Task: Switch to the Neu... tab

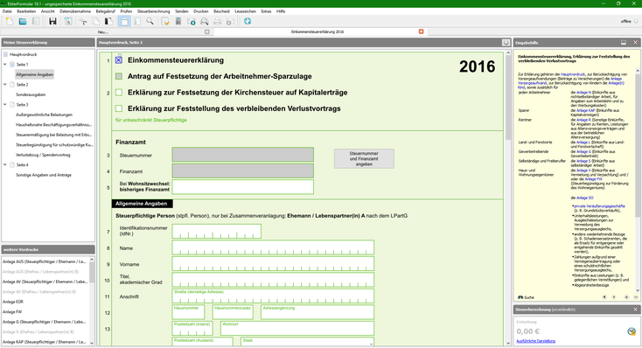Action: click(x=103, y=31)
